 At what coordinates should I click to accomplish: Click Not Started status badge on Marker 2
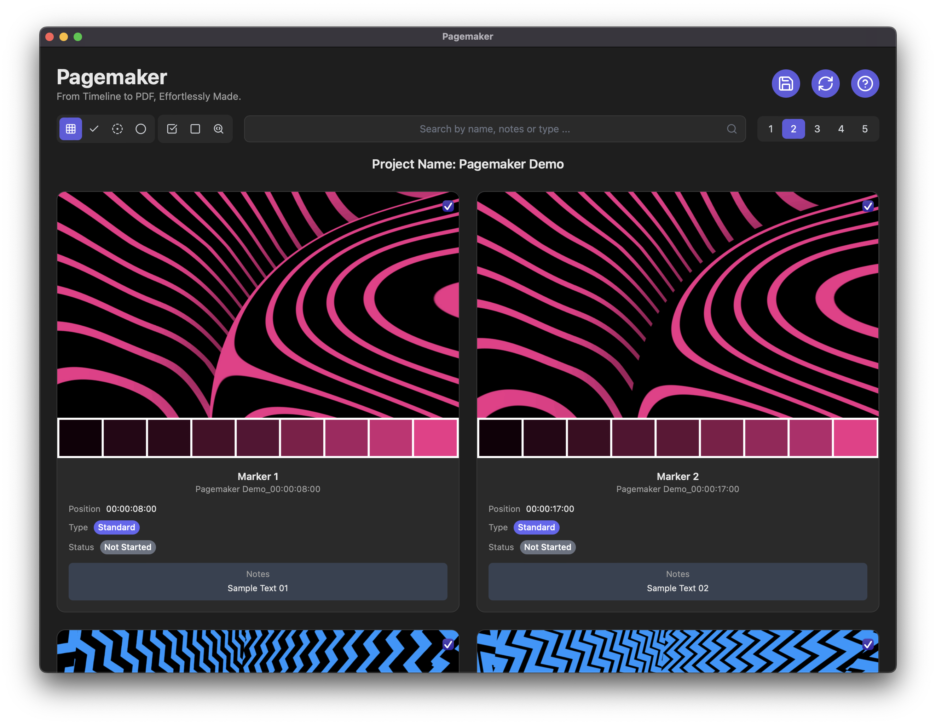click(x=547, y=547)
